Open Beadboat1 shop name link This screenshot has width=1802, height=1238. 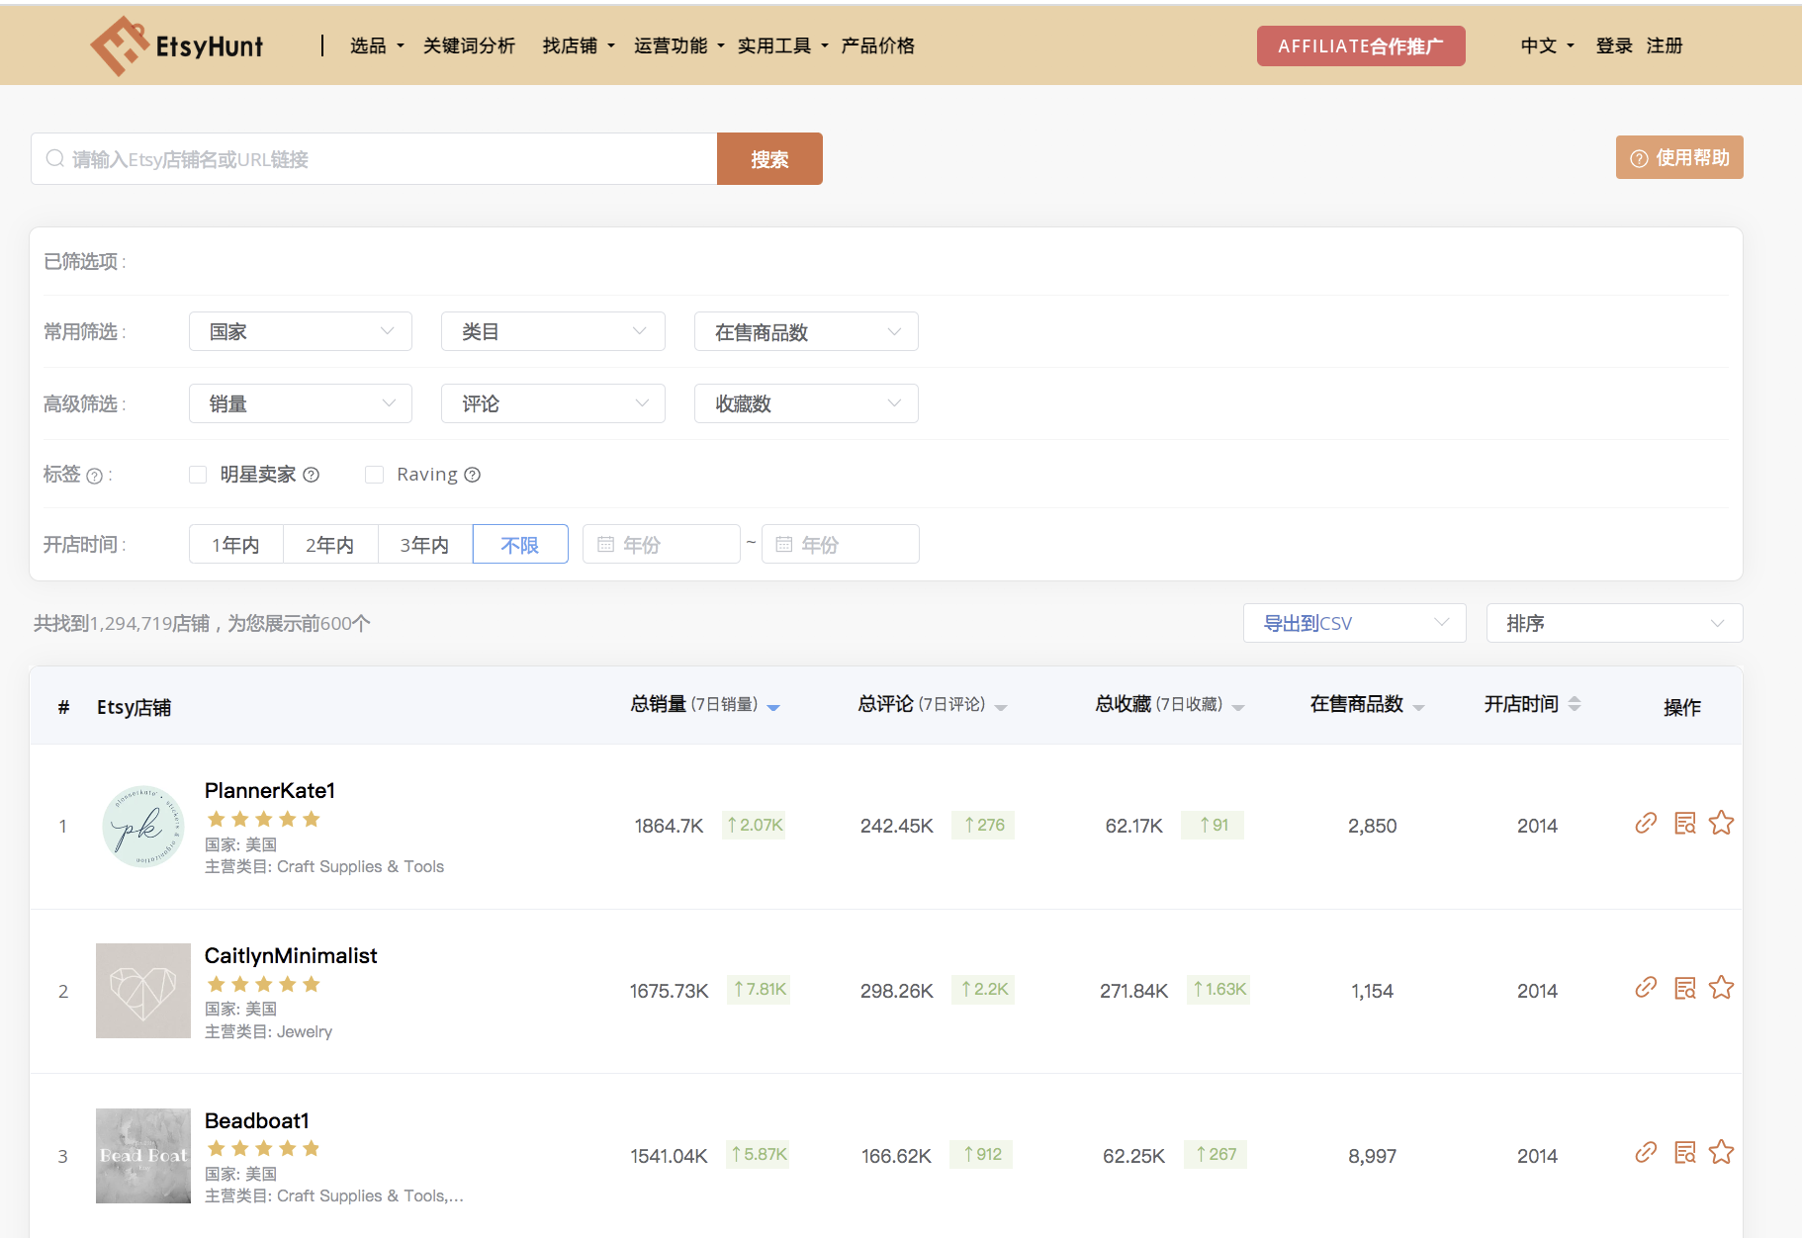(x=257, y=1120)
